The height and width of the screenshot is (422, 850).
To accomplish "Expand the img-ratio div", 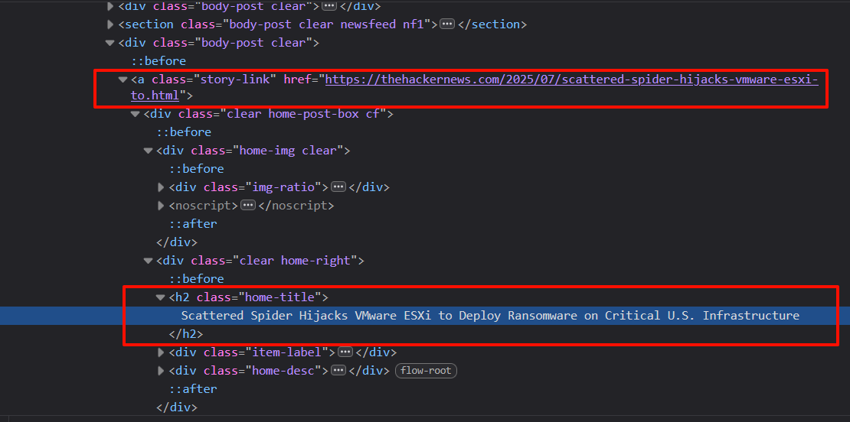I will [x=161, y=187].
